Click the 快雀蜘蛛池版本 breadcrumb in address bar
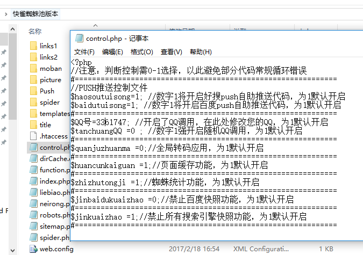The image size is (363, 255). 35,14
